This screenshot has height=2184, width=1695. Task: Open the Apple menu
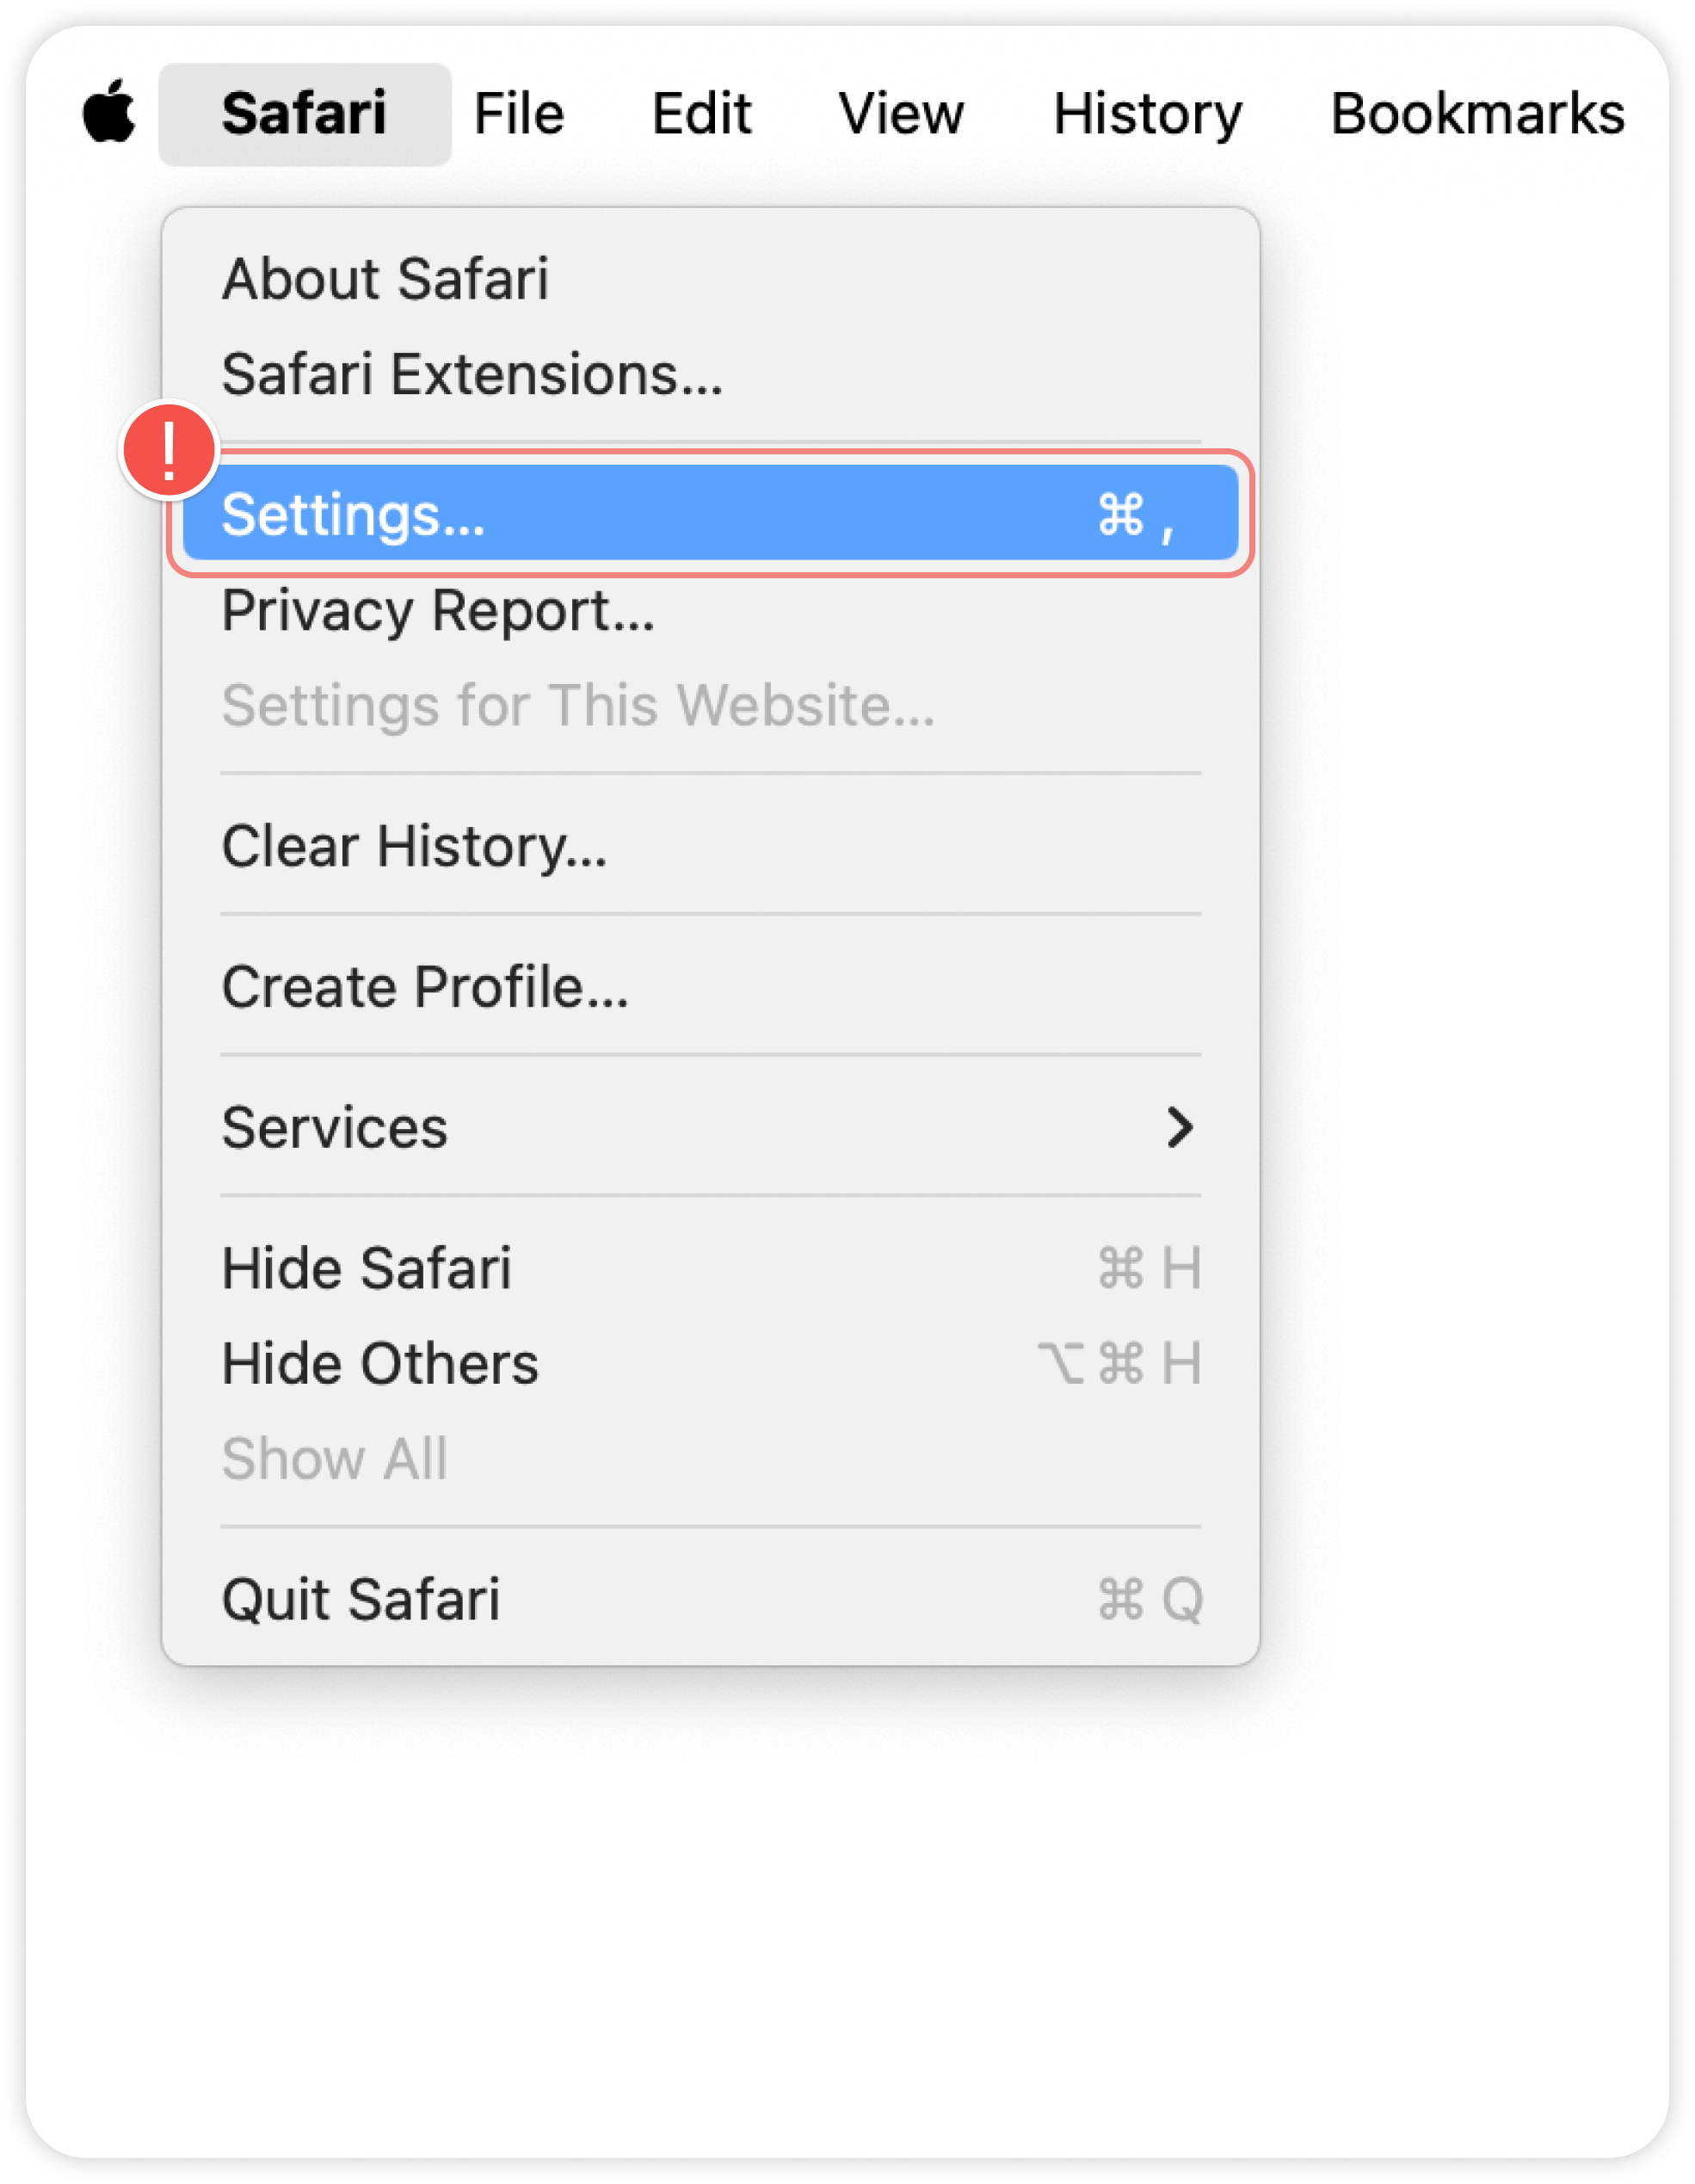pos(110,112)
